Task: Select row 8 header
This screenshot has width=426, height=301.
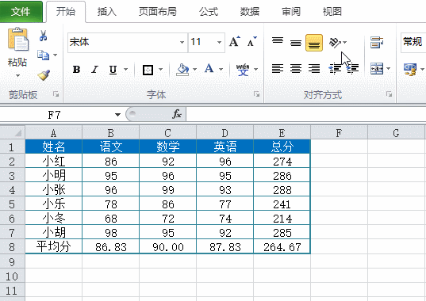Action: (x=13, y=247)
